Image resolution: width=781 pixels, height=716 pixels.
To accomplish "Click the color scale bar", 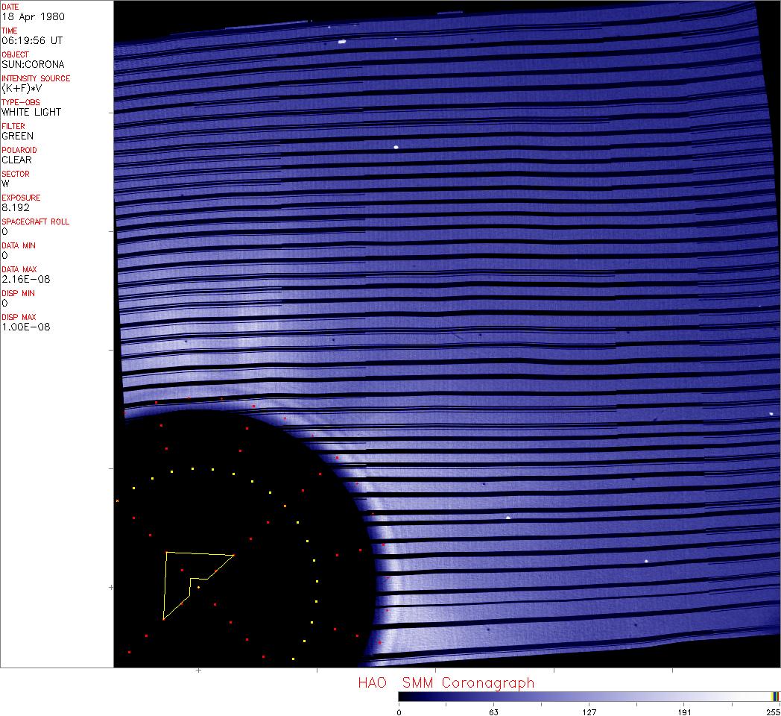I will [x=589, y=697].
